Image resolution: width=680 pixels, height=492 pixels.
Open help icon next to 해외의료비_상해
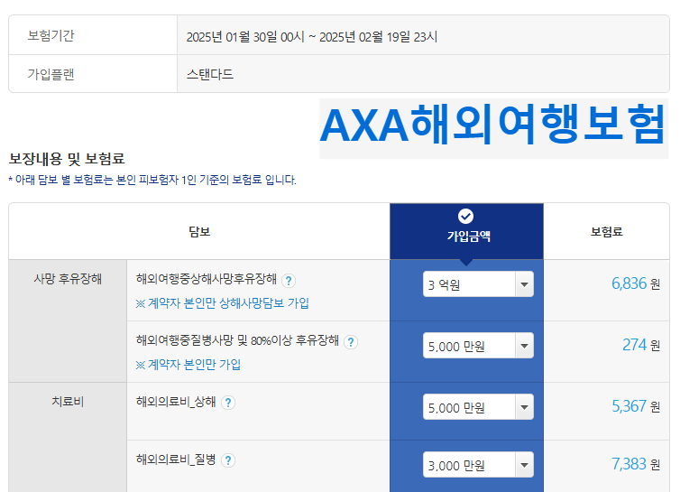tap(228, 403)
